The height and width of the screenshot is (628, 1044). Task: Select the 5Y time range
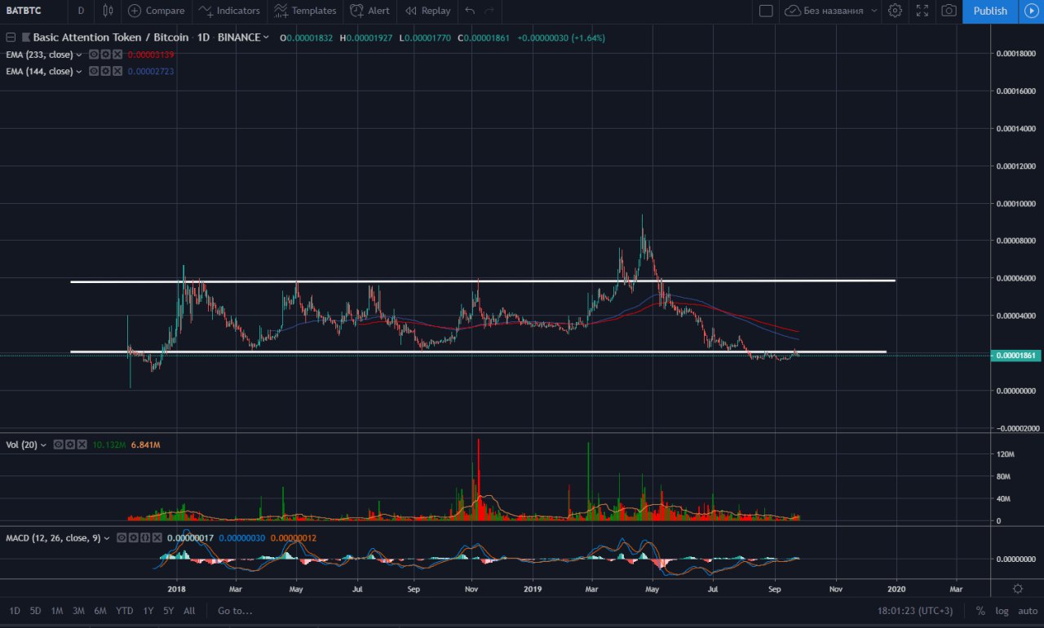(168, 611)
